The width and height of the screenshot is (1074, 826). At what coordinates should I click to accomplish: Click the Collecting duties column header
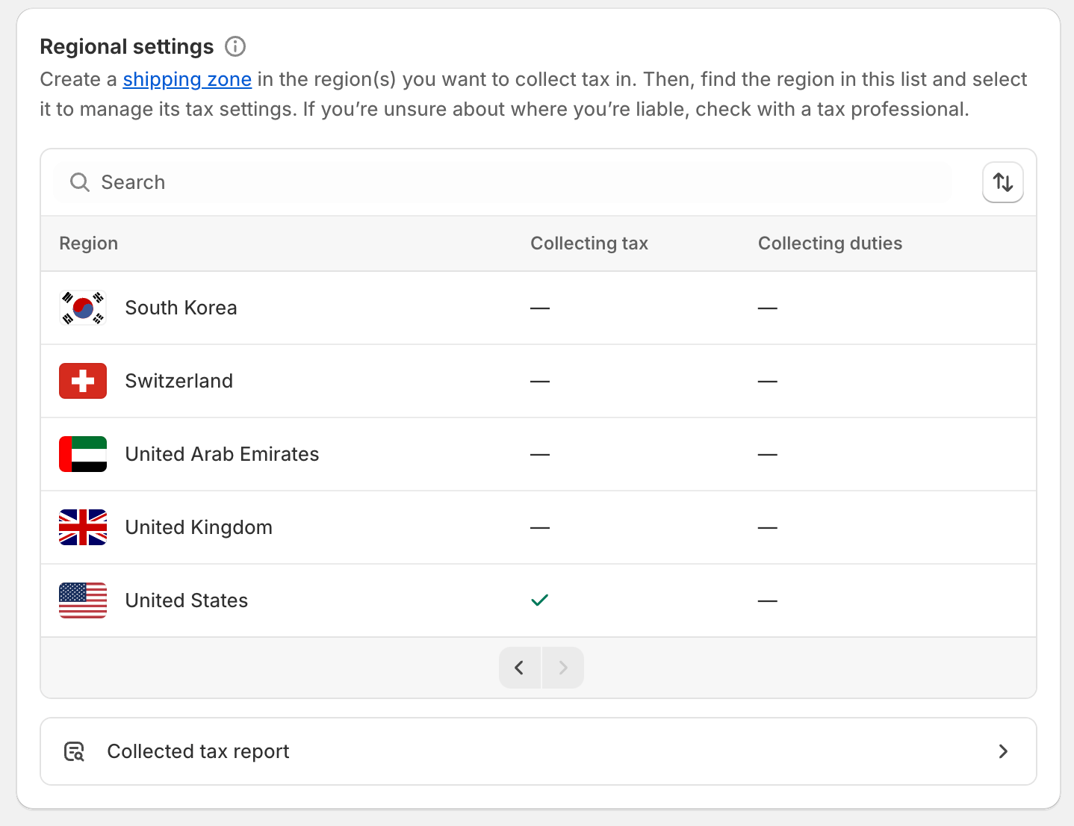(830, 243)
